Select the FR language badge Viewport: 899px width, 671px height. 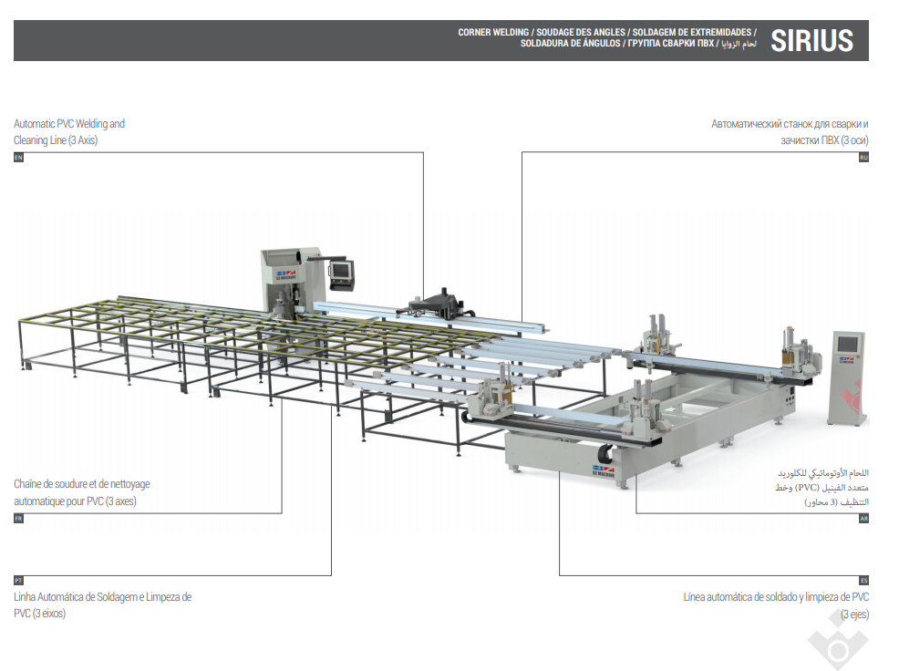coord(18,518)
